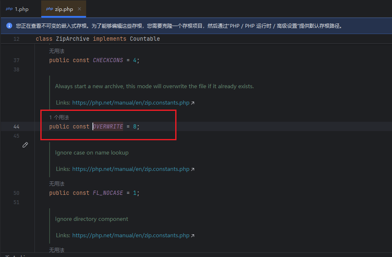Show usages via "1 个用法" hint
This screenshot has height=257, width=392.
pyautogui.click(x=59, y=118)
